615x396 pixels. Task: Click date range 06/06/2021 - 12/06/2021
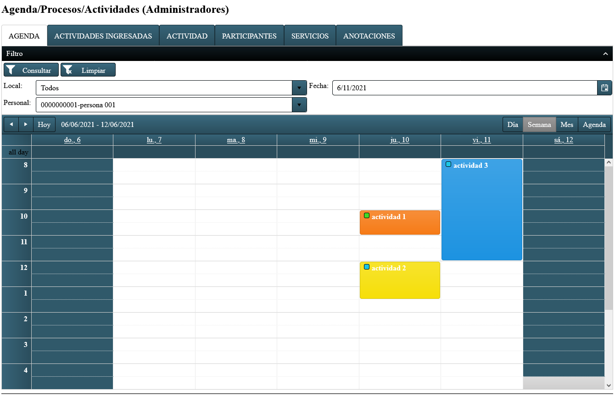pos(98,125)
